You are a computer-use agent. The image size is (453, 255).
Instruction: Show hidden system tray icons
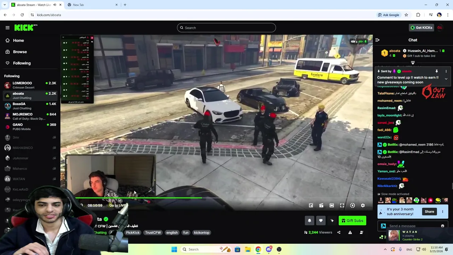coord(385,249)
